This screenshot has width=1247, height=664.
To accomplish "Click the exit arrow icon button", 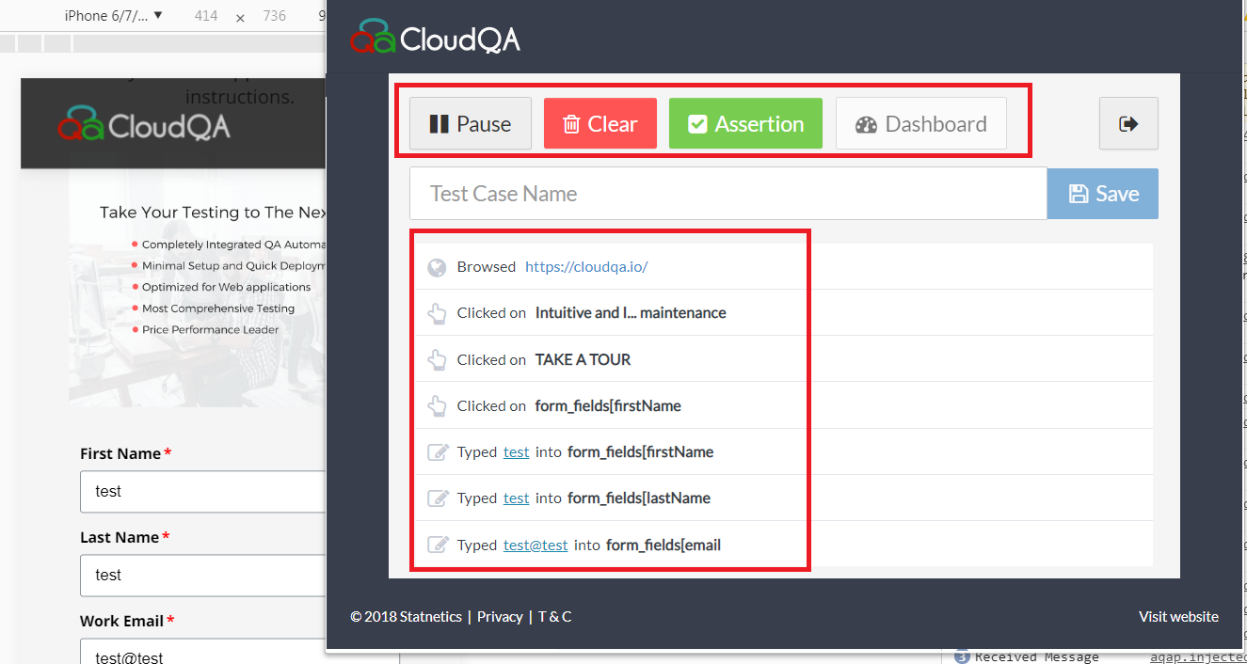I will point(1128,123).
